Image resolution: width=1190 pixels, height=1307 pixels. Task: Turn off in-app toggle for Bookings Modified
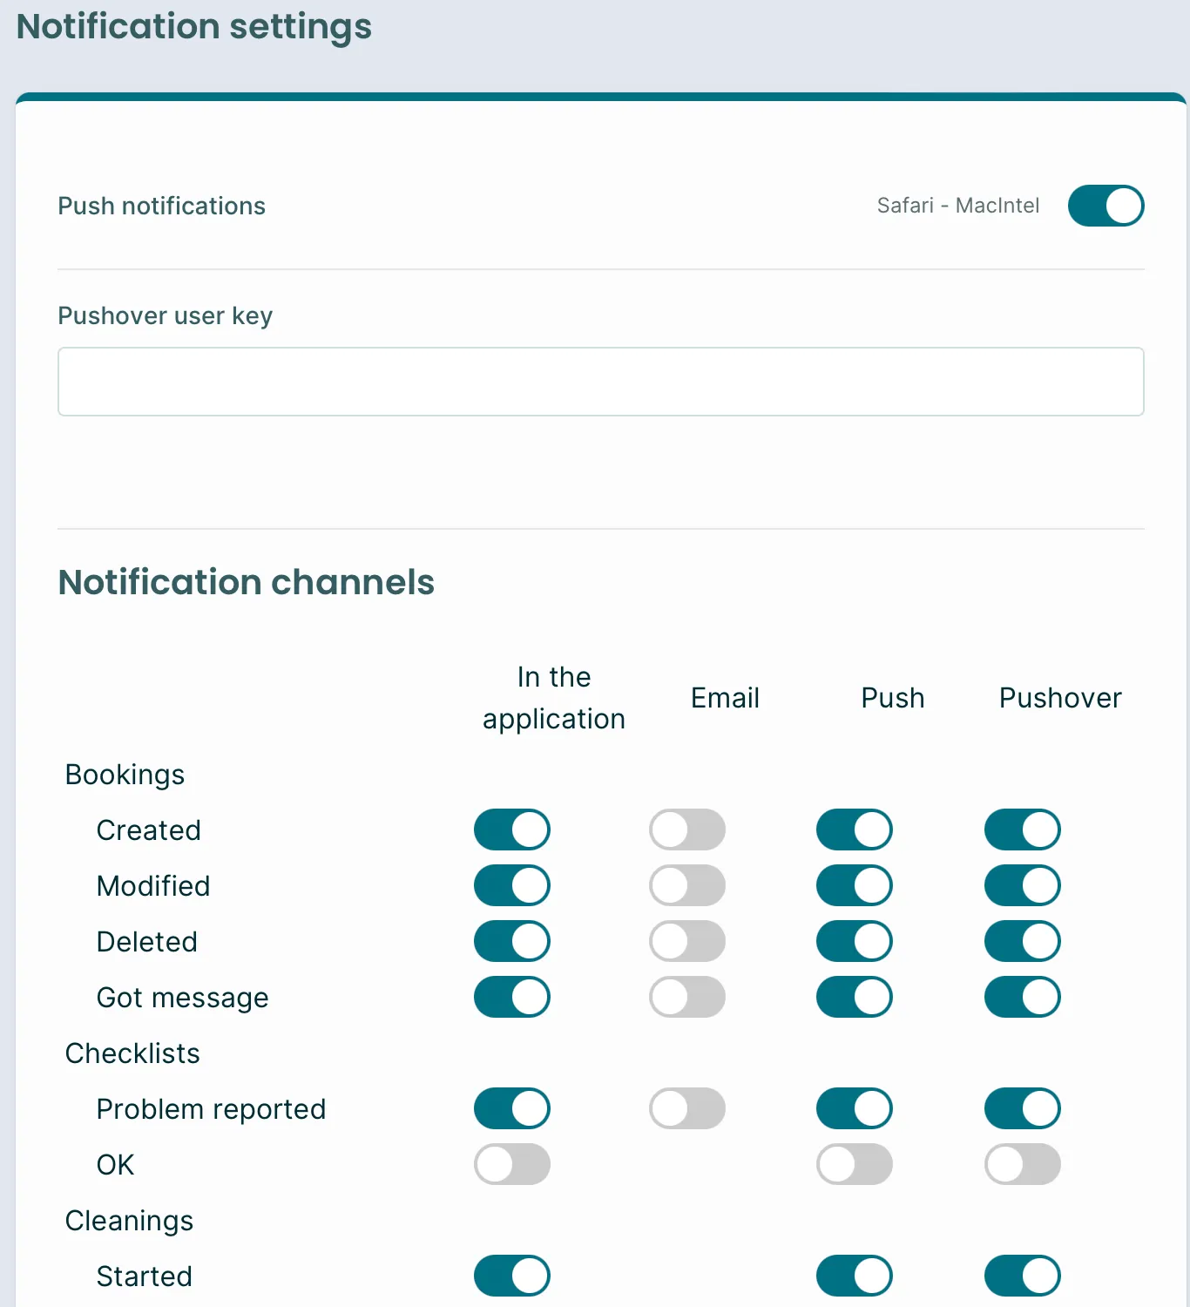point(512,885)
